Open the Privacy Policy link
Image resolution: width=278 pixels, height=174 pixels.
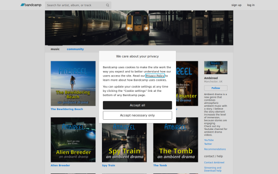coord(155,76)
